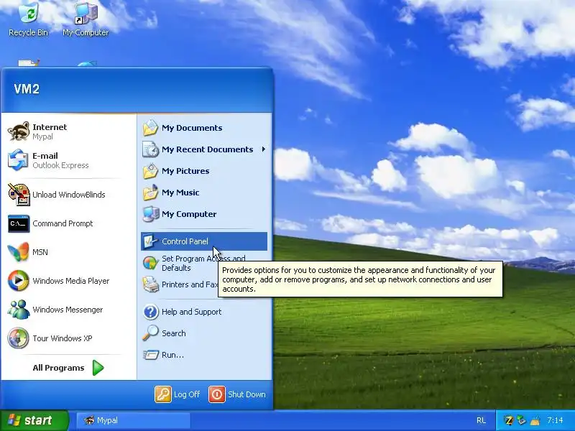Choose Run... from the start menu
Screen dimensions: 575x431
[204, 355]
